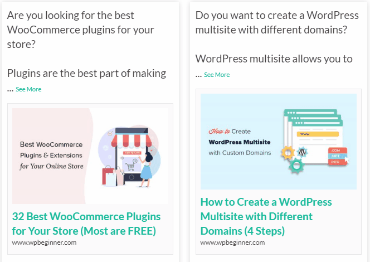Open the WordPress Multisite Custom Domains thumbnail
The image size is (370, 262).
pos(279,142)
